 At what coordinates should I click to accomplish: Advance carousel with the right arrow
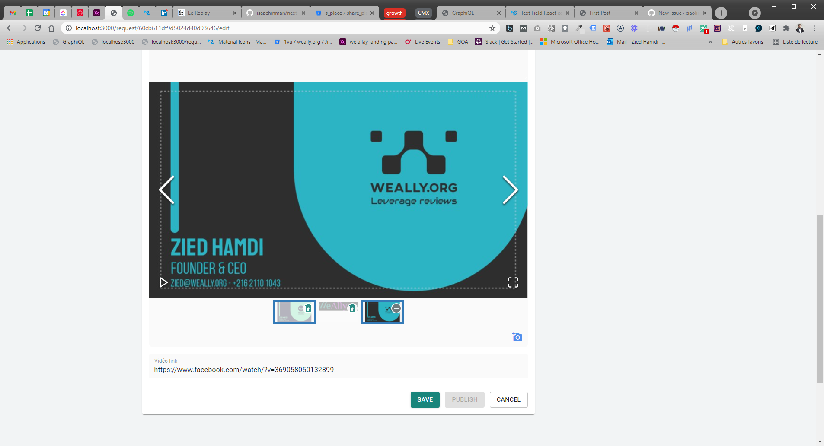point(511,190)
